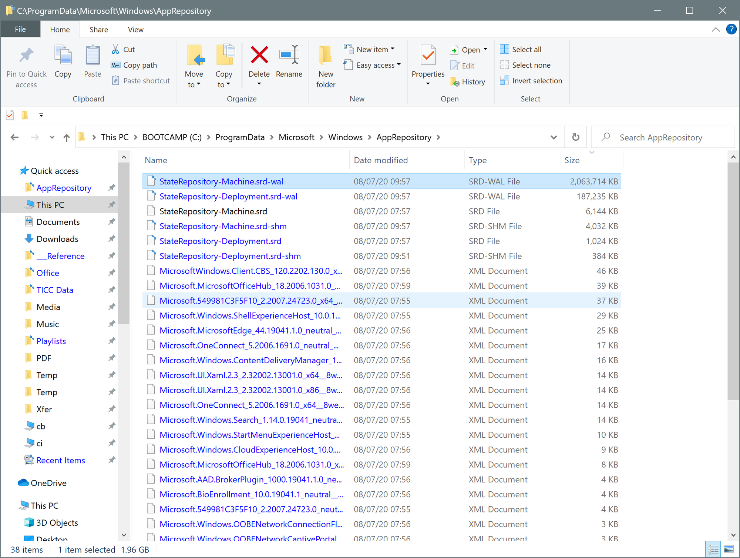This screenshot has width=740, height=558.
Task: Expand the Easy access dropdown
Action: [399, 64]
